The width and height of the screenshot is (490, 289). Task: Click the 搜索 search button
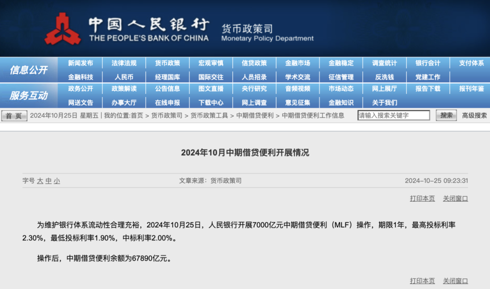(x=446, y=116)
